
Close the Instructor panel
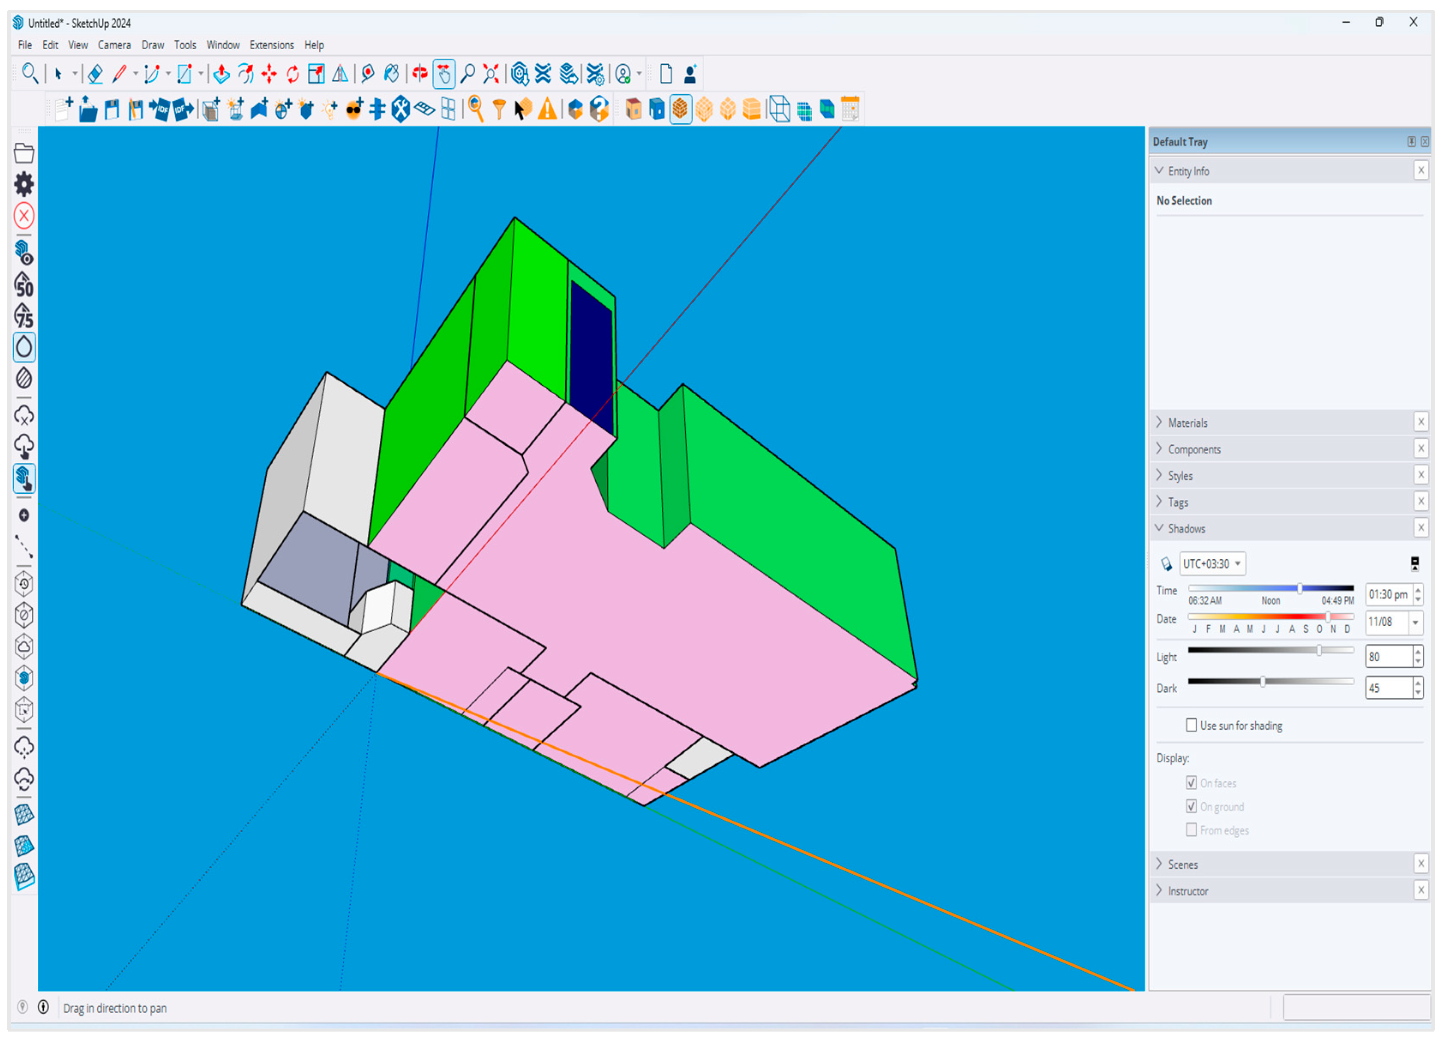click(x=1421, y=890)
